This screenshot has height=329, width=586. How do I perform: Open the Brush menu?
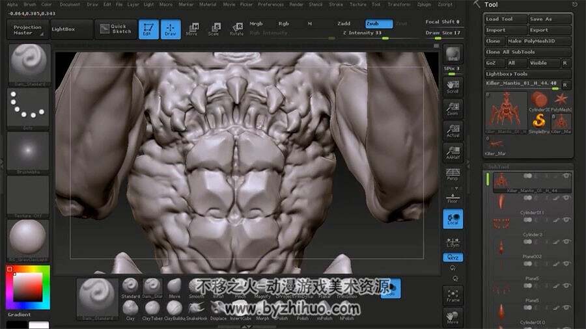pos(30,5)
